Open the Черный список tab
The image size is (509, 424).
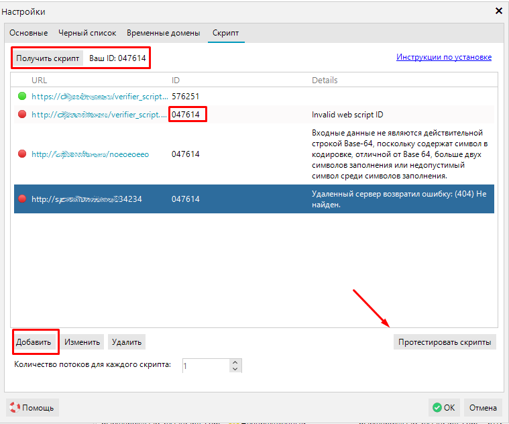(87, 33)
